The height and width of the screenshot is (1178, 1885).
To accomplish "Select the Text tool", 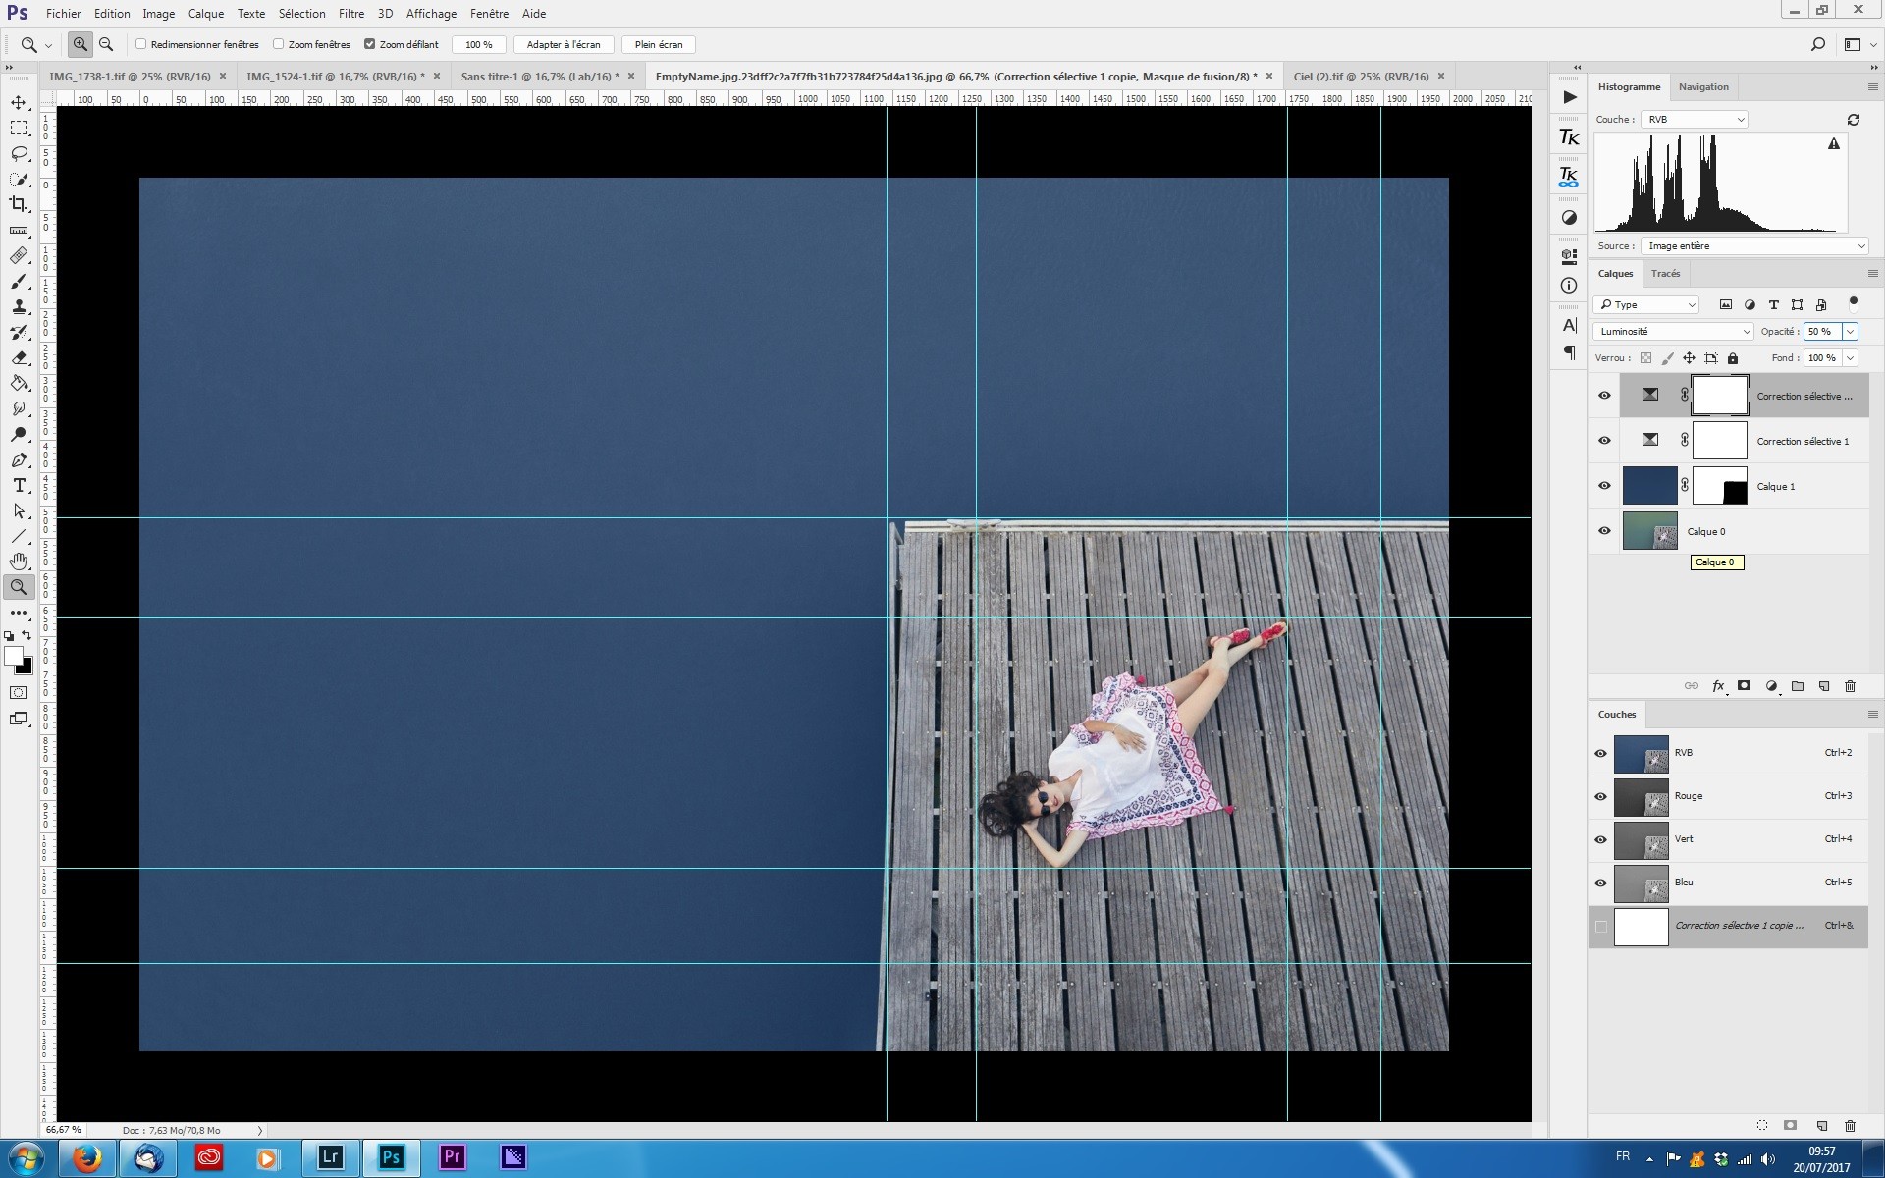I will [x=19, y=486].
